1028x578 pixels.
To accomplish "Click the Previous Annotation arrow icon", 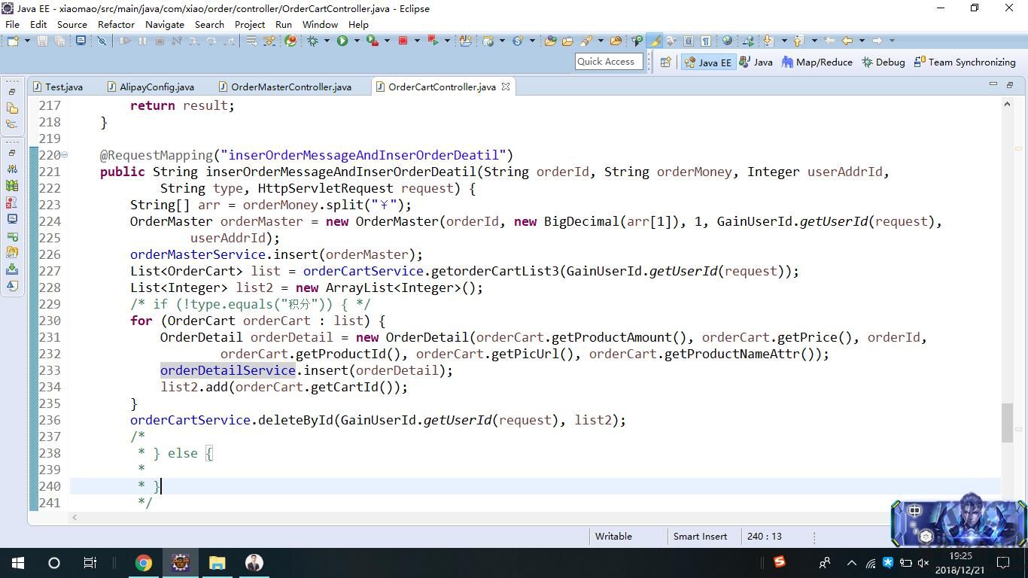I will 798,41.
